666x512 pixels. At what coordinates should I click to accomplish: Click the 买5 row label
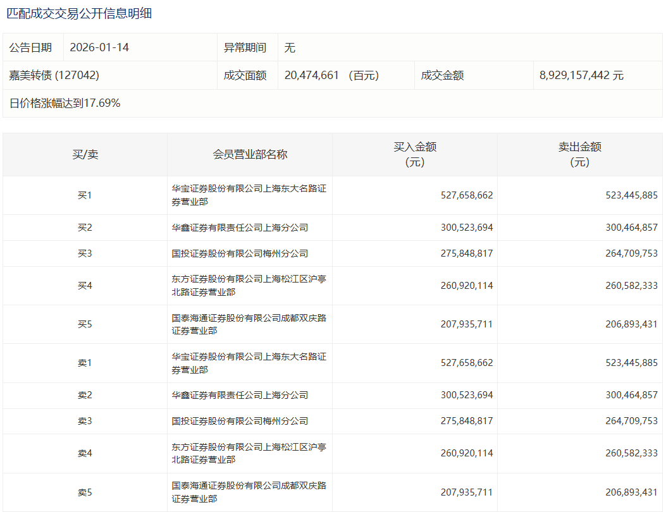tap(85, 324)
